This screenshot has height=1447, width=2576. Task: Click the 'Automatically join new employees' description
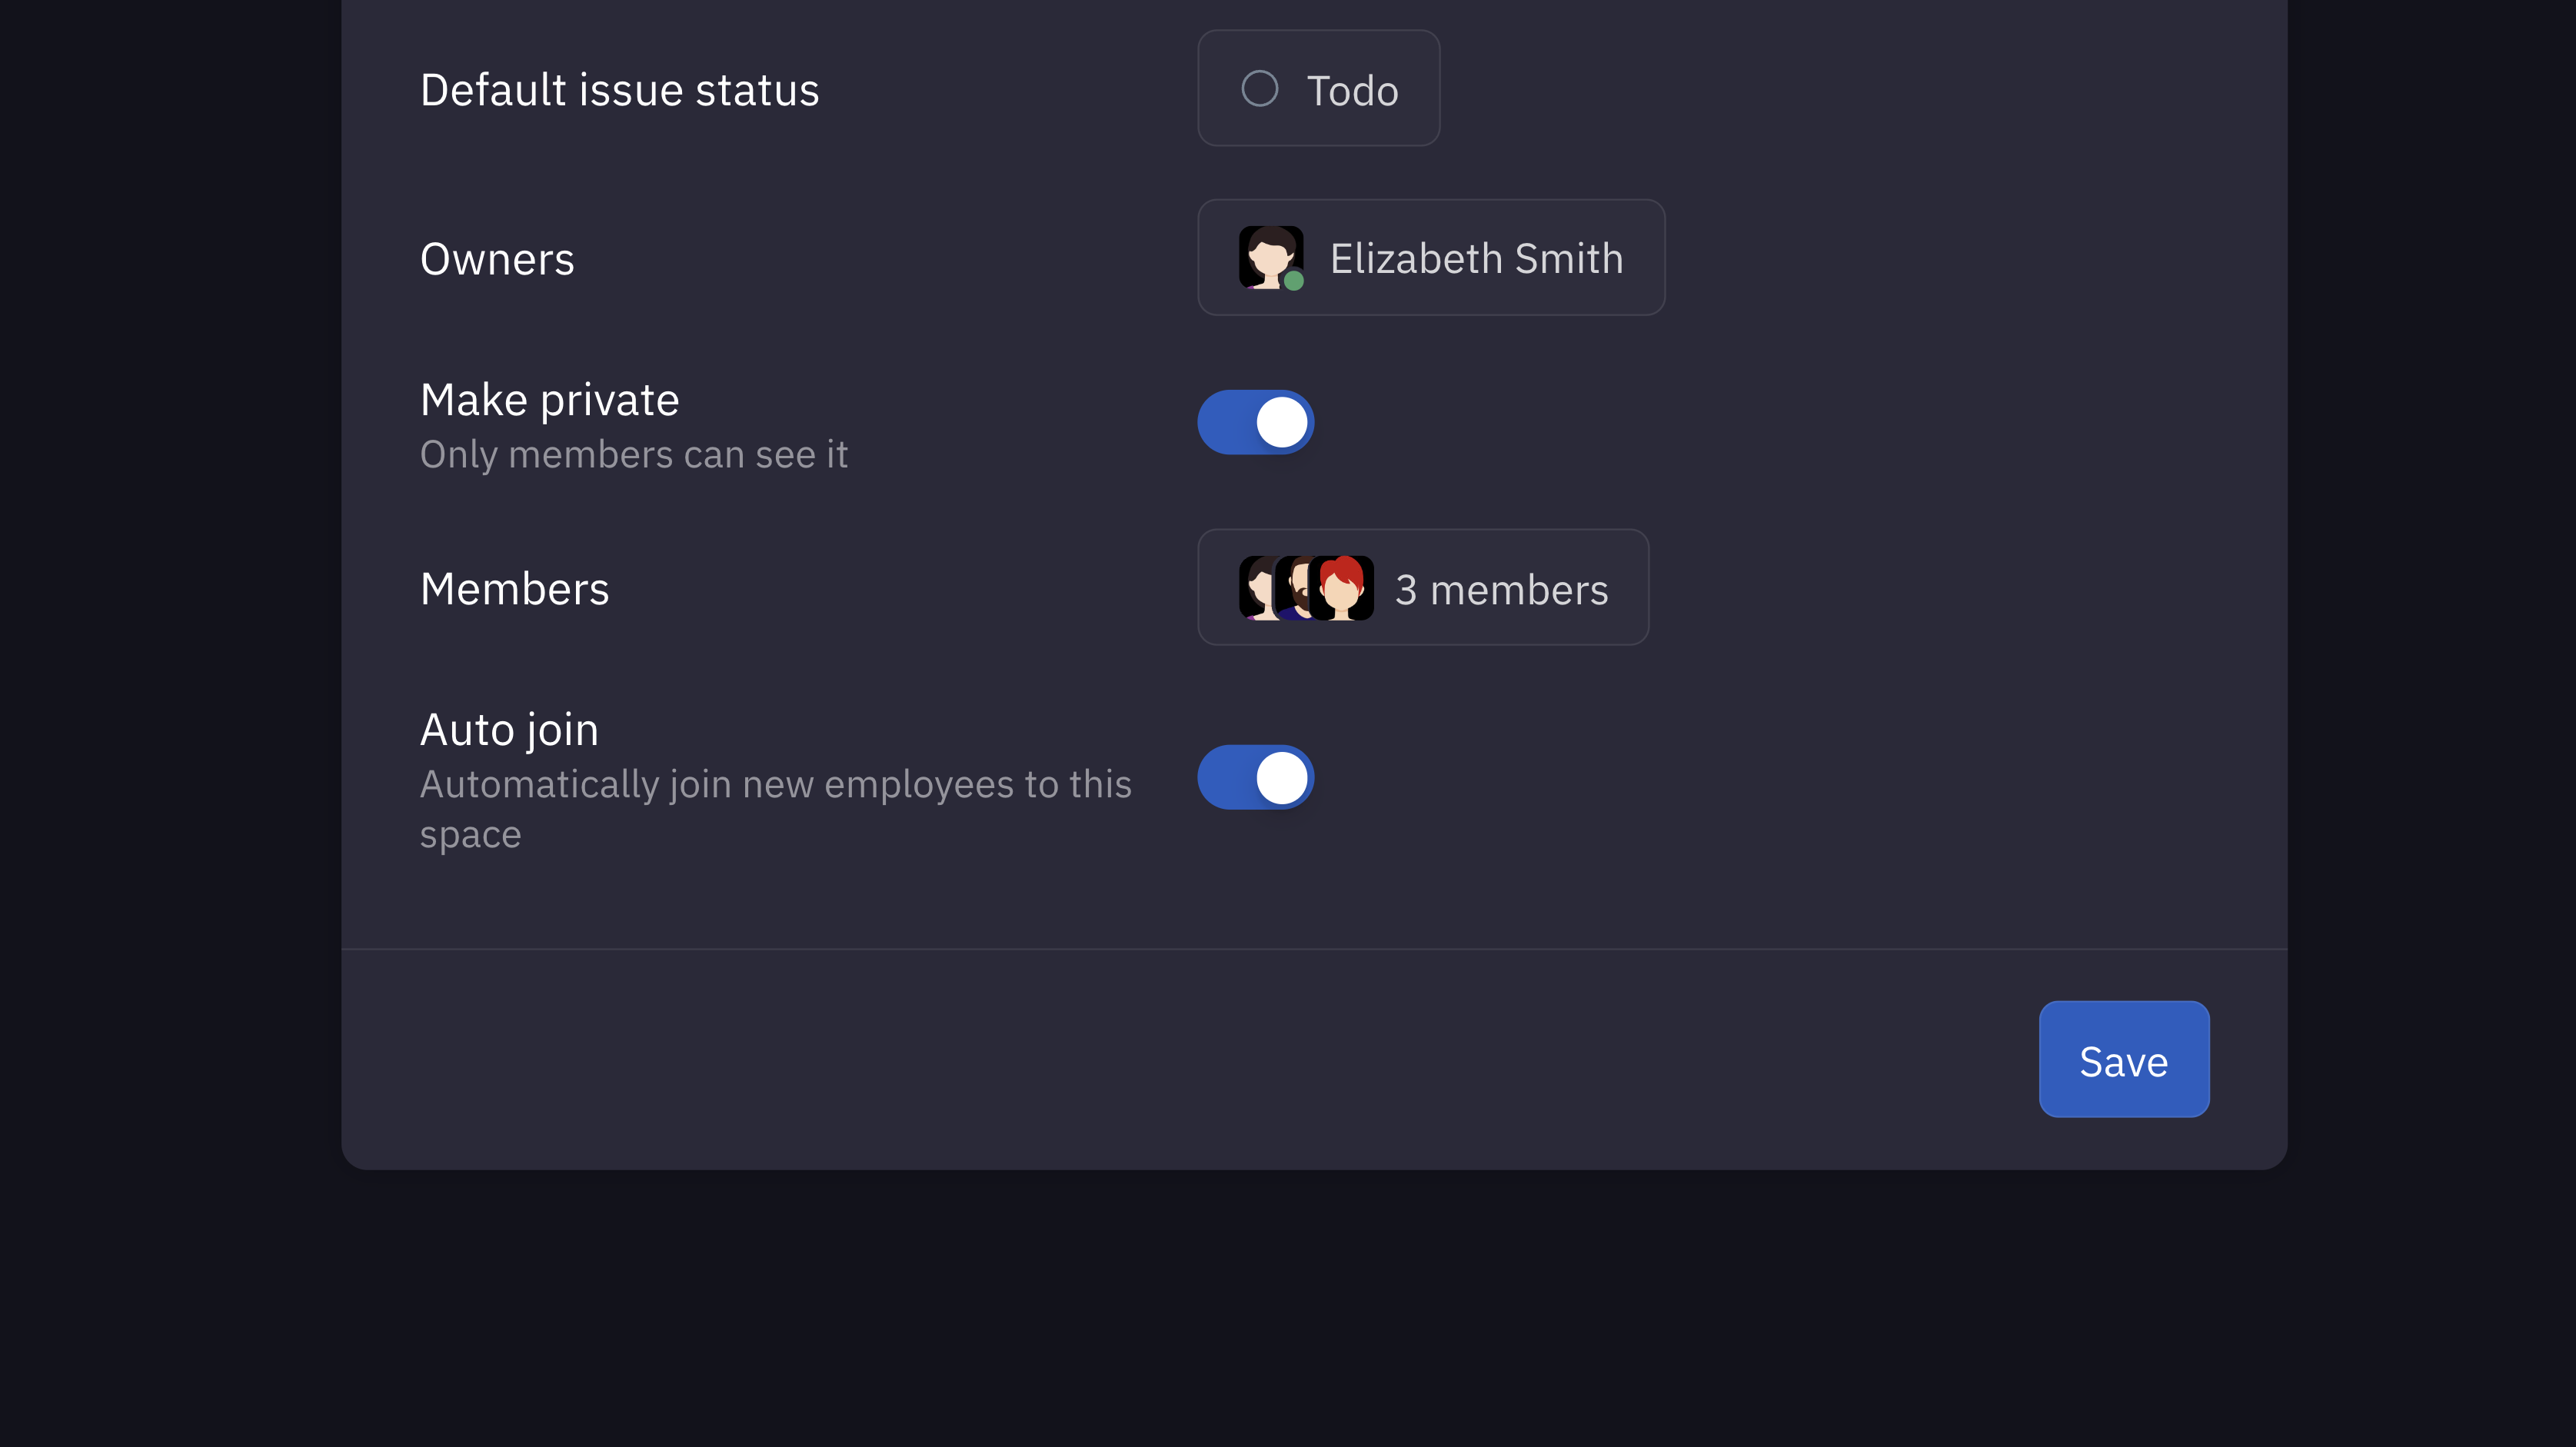(x=775, y=785)
